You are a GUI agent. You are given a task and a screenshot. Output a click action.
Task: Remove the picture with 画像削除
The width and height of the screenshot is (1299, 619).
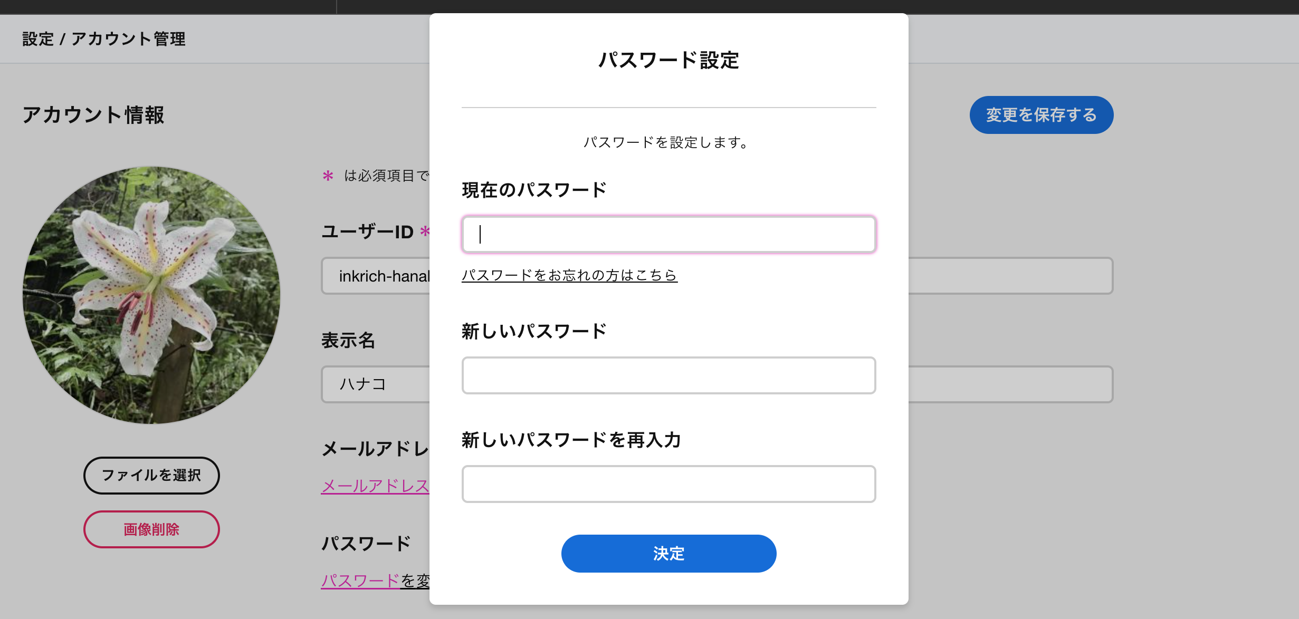151,529
